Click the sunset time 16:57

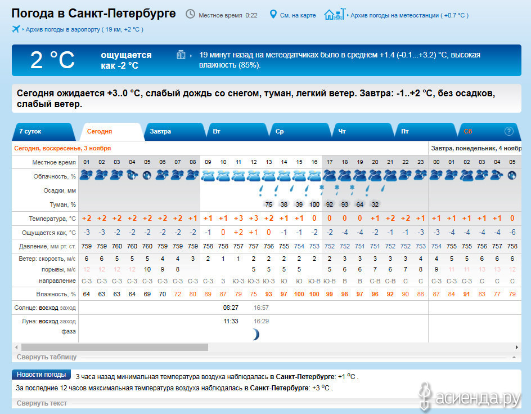tap(261, 308)
